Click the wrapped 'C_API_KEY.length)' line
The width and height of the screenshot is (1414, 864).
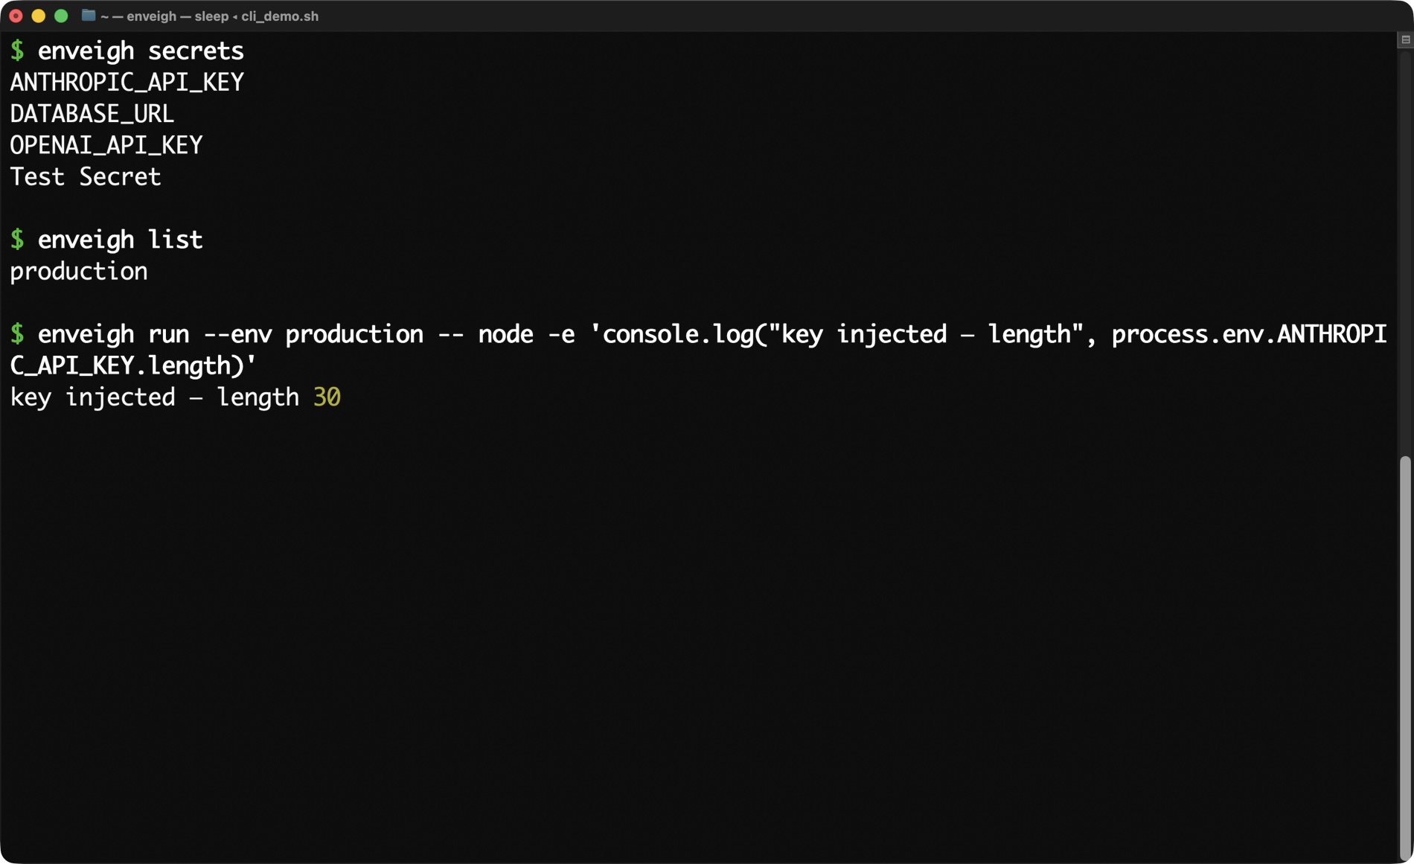(x=133, y=365)
